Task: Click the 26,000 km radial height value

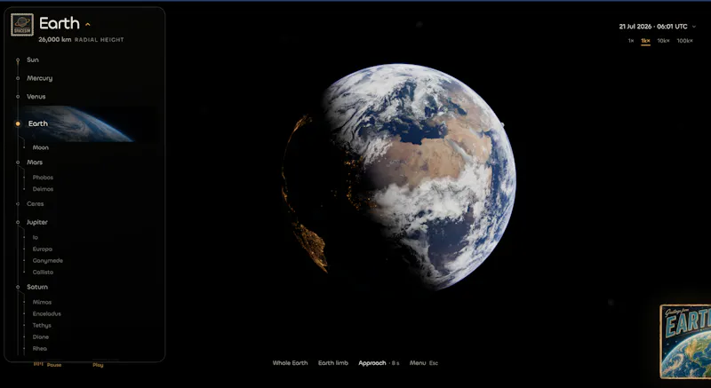Action: click(55, 40)
